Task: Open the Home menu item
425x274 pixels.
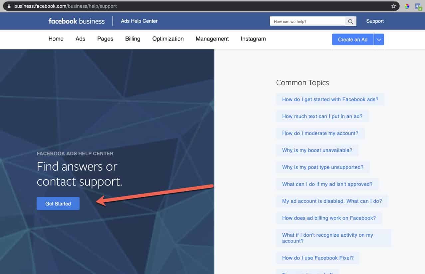Action: 56,39
